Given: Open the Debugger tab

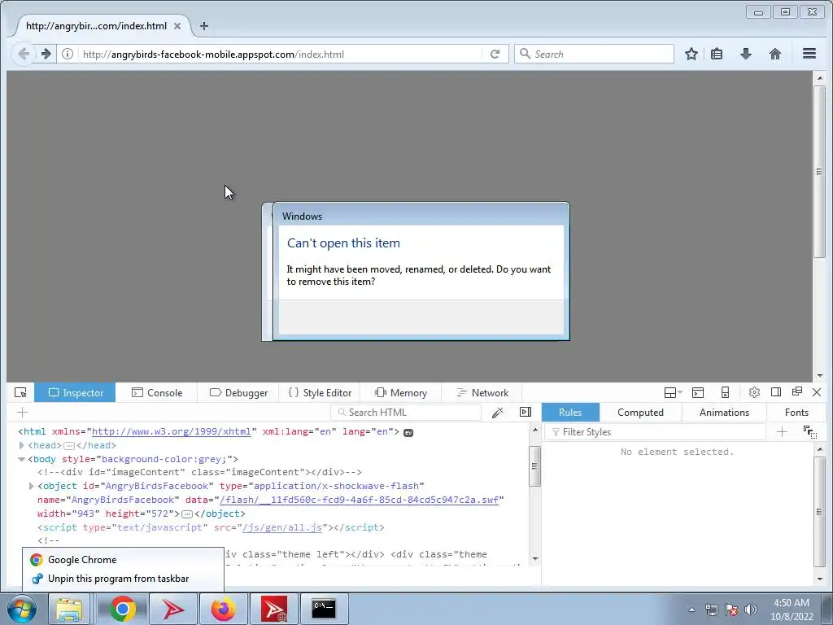Looking at the screenshot, I should [238, 393].
